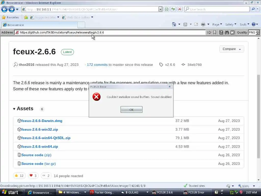Open the IE address bar history dropdown
The image size is (261, 196).
pyautogui.click(x=160, y=9)
